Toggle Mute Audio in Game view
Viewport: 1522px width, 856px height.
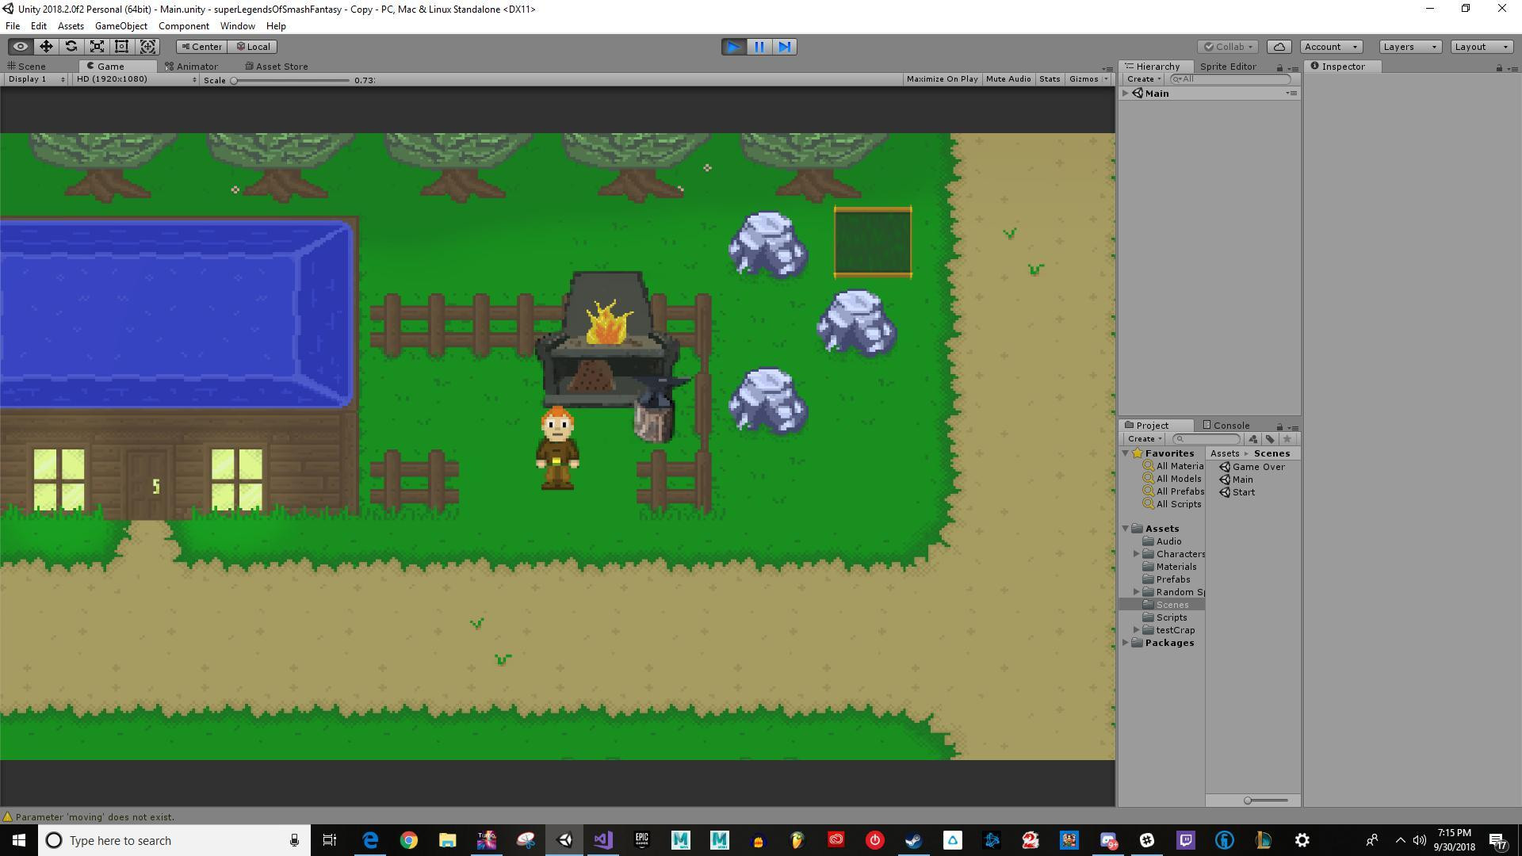(1008, 79)
